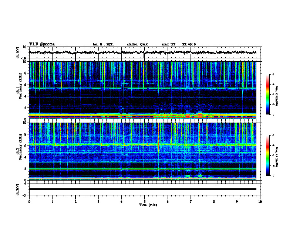Click the "-5" tick on ch.3(V) axis
Viewport: 293px width, 226px height.
(x=25, y=195)
